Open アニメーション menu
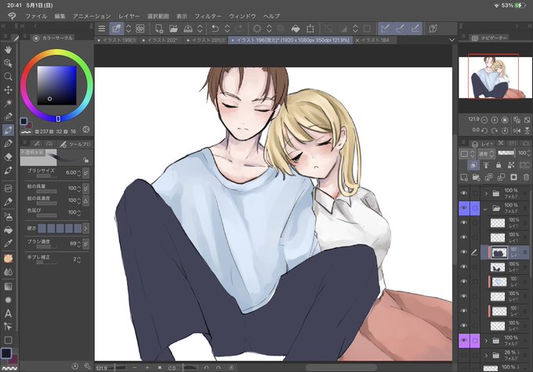This screenshot has height=372, width=533. [x=92, y=16]
